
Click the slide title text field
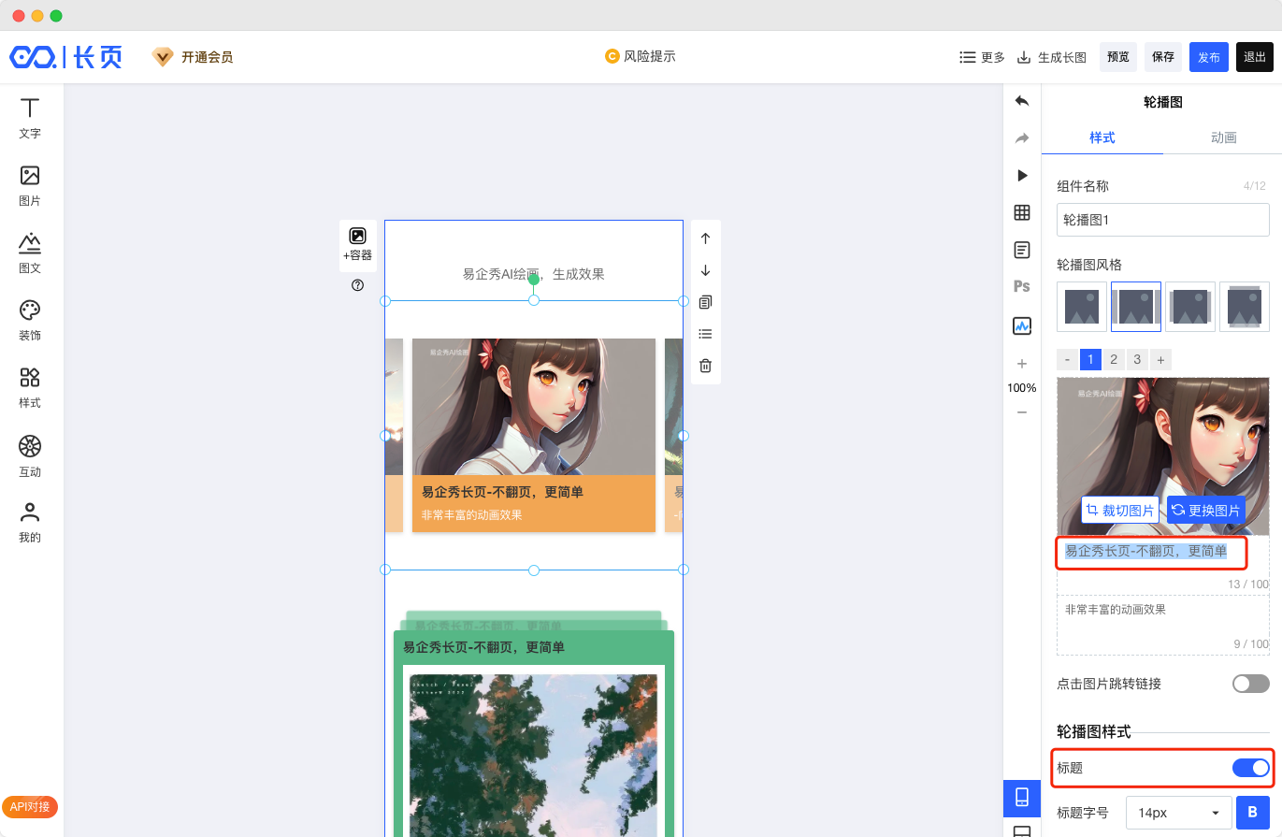[x=1163, y=564]
